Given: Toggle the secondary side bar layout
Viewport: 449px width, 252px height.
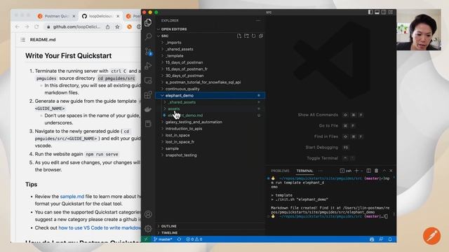Looking at the screenshot, I should [x=384, y=12].
